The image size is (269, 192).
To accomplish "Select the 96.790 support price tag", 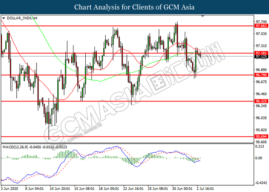I will click(261, 75).
